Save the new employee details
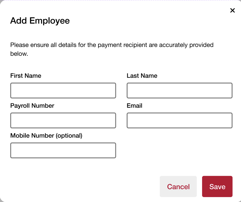Screen dimensions: 241x202 pyautogui.click(x=217, y=186)
